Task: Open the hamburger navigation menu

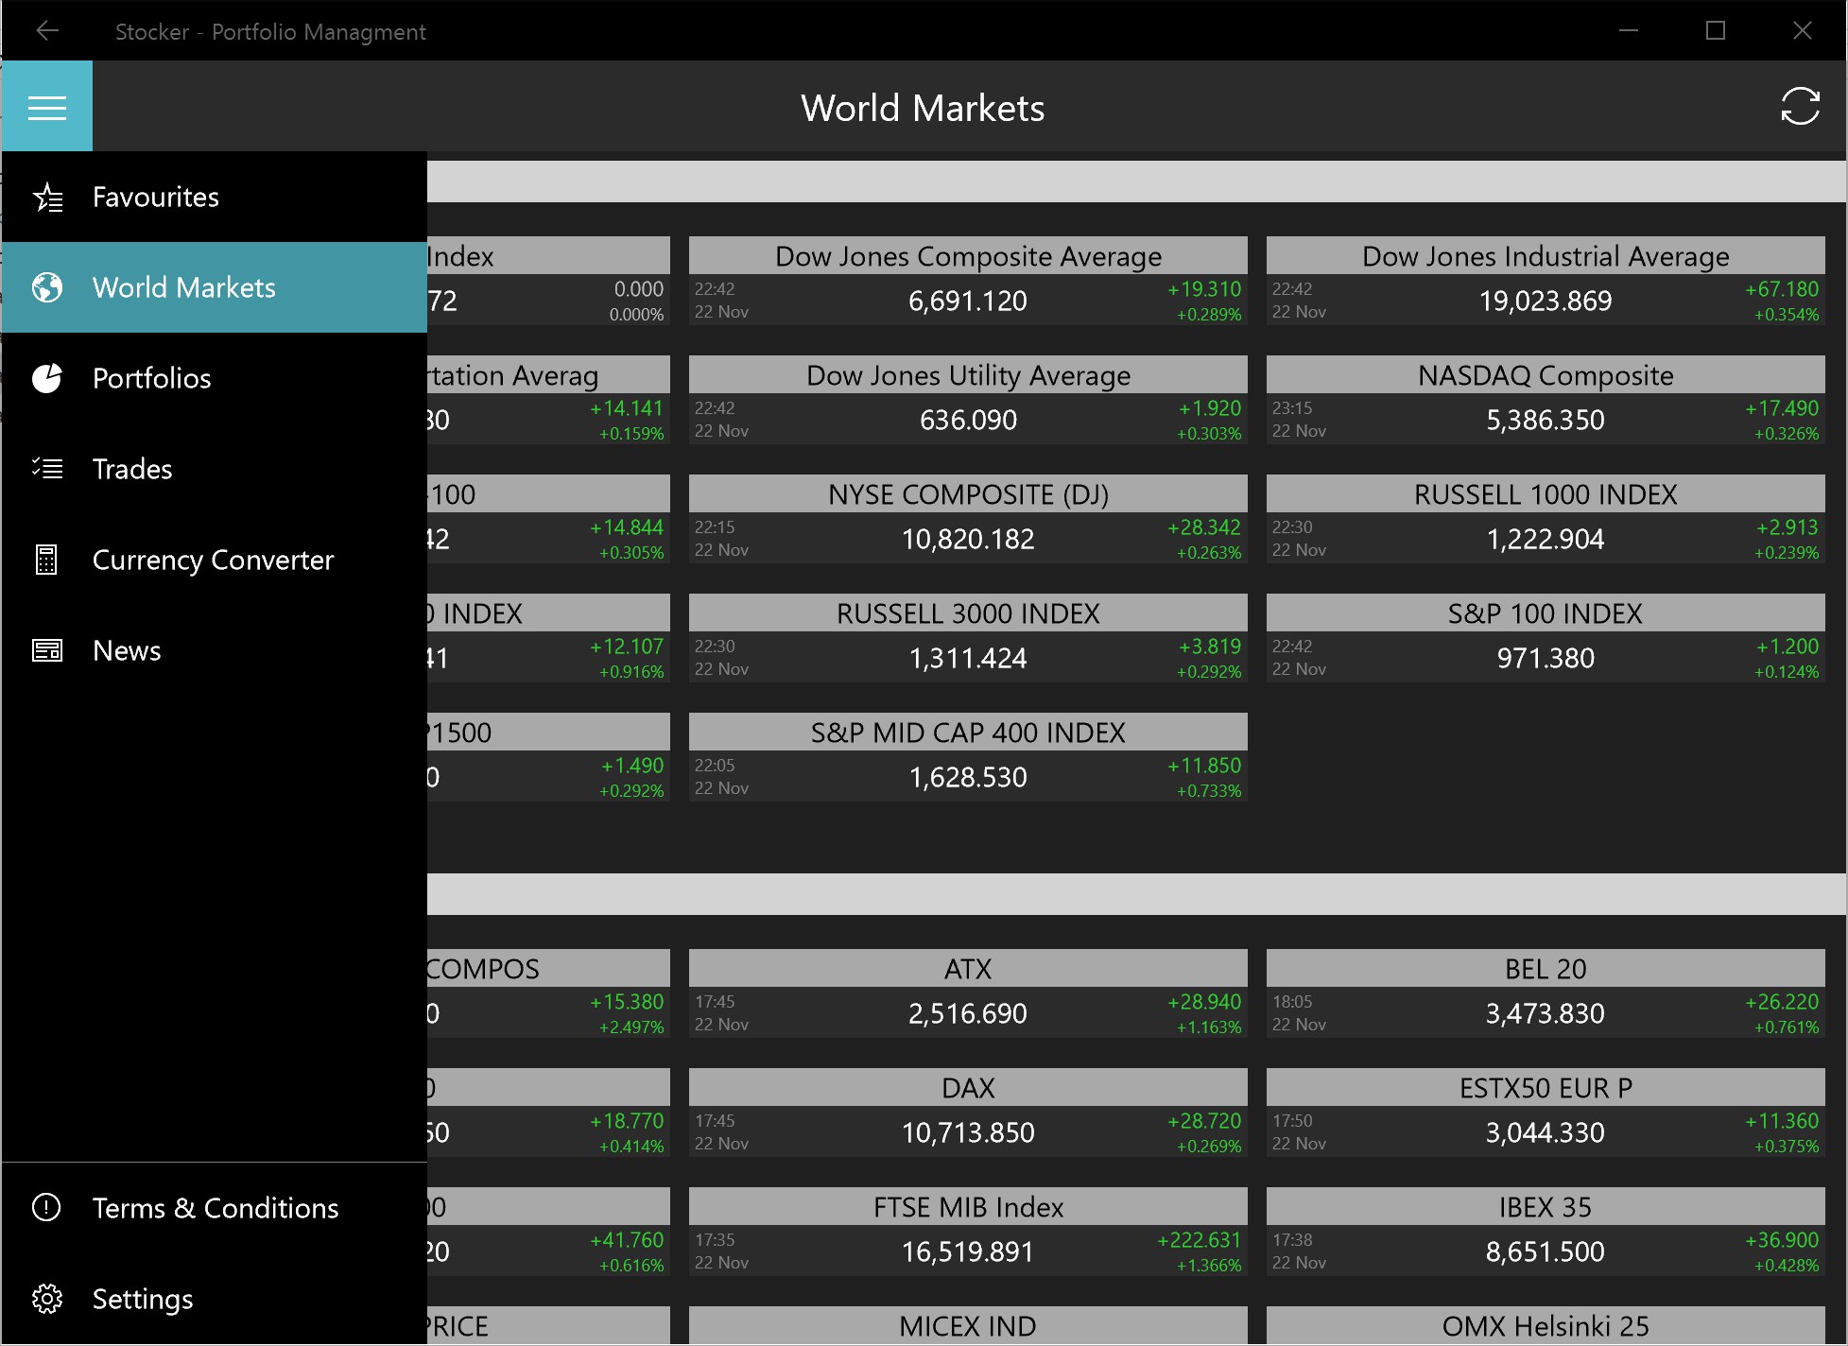Action: pyautogui.click(x=47, y=106)
